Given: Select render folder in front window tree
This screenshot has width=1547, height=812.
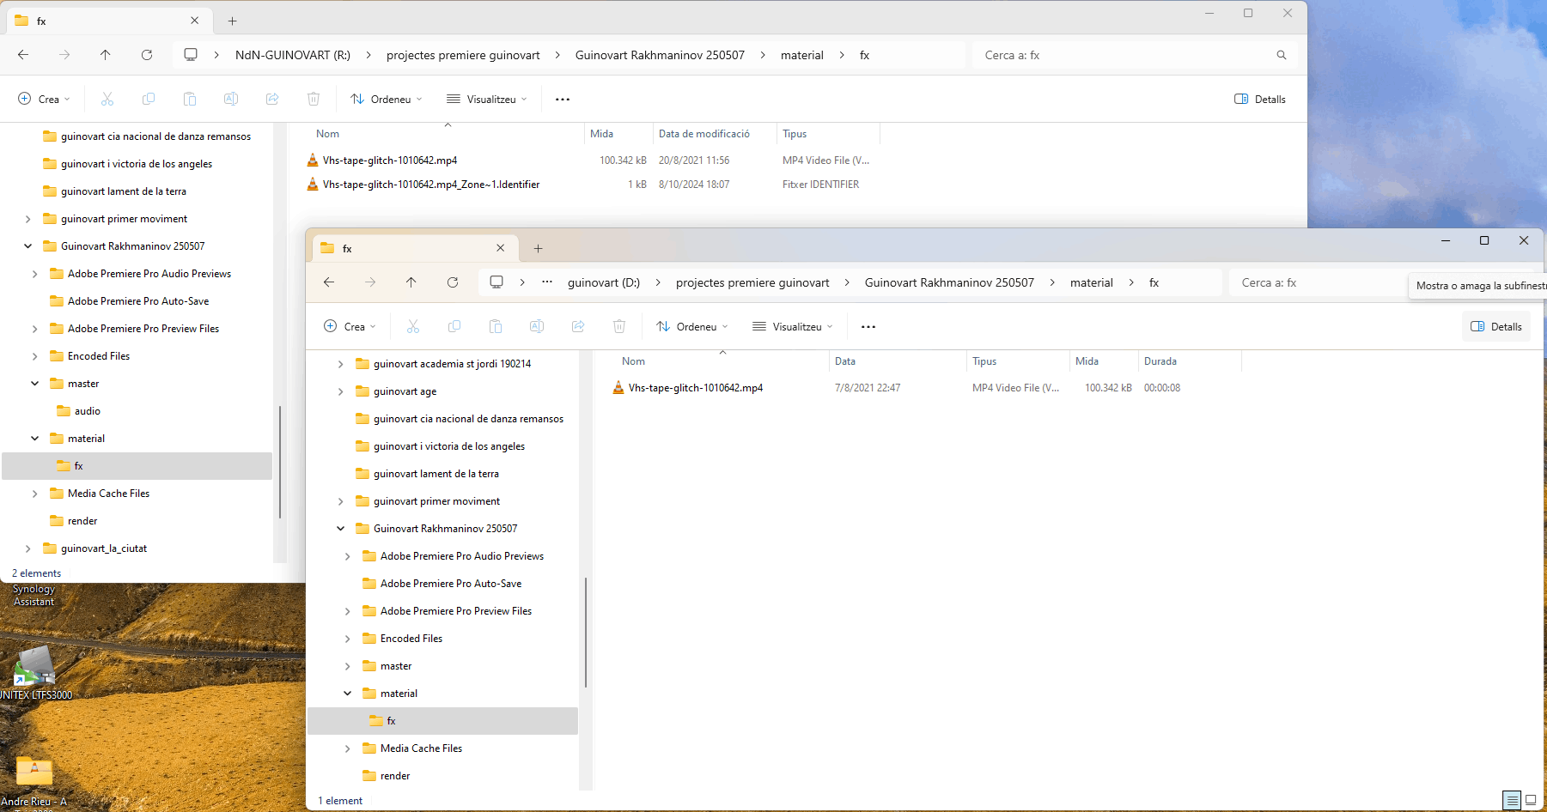Looking at the screenshot, I should (x=395, y=776).
